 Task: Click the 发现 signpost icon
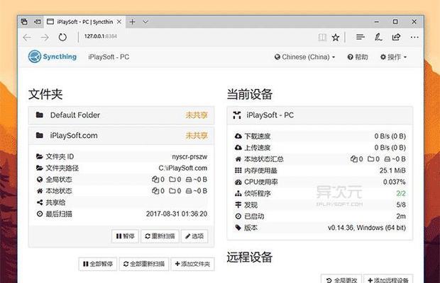tap(238, 205)
